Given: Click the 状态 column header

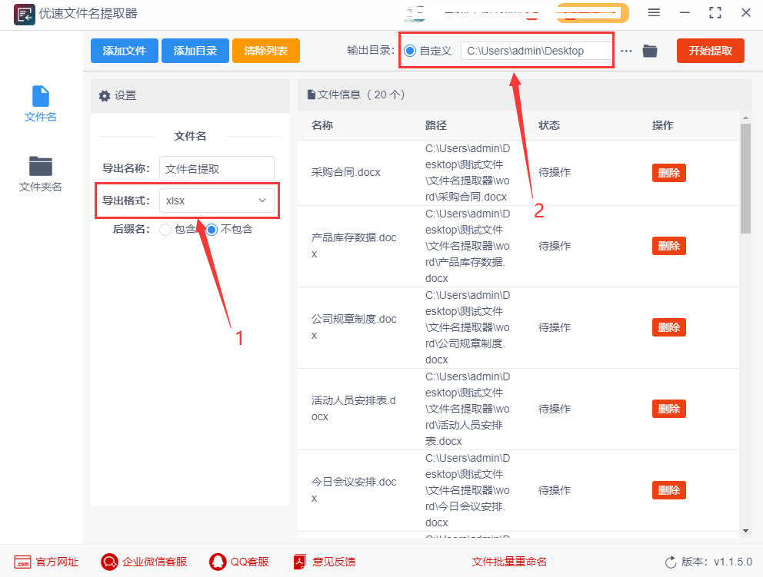Looking at the screenshot, I should click(549, 125).
